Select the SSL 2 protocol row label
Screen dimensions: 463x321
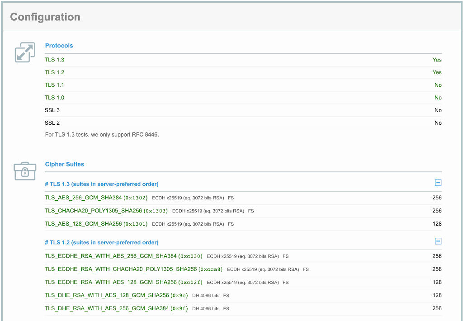(52, 123)
